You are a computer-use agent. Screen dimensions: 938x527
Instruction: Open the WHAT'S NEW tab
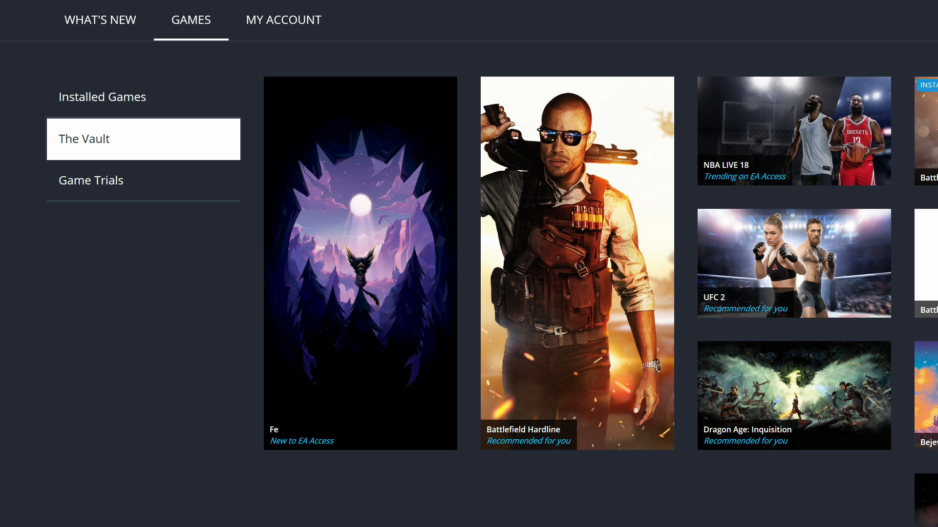(100, 20)
